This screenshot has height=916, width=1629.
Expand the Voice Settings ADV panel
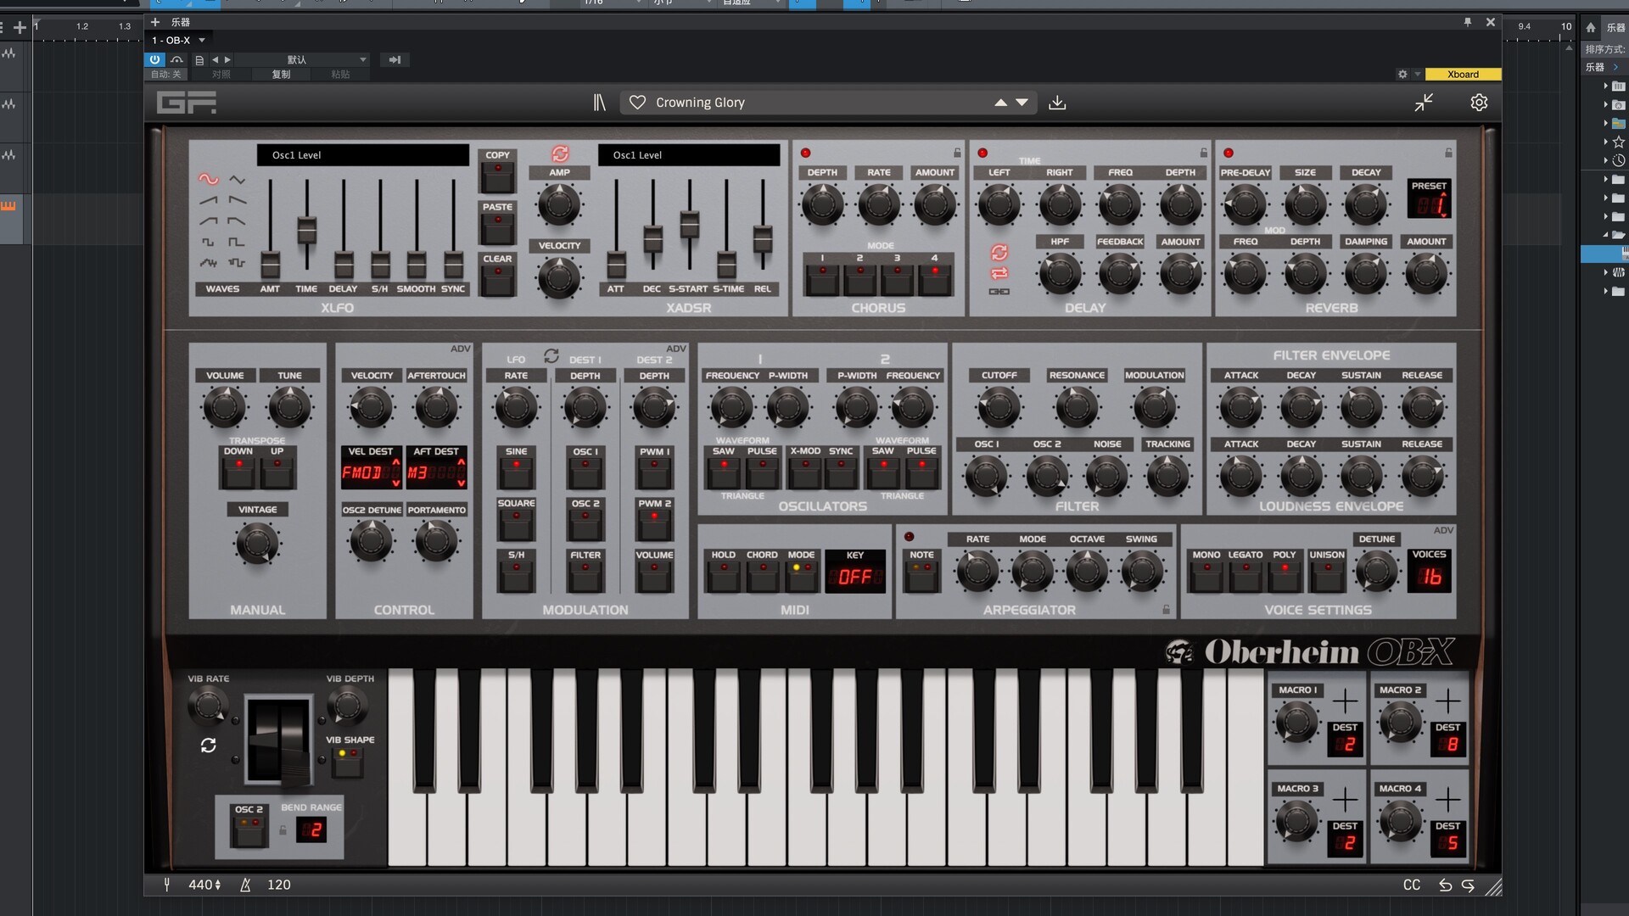click(x=1444, y=530)
